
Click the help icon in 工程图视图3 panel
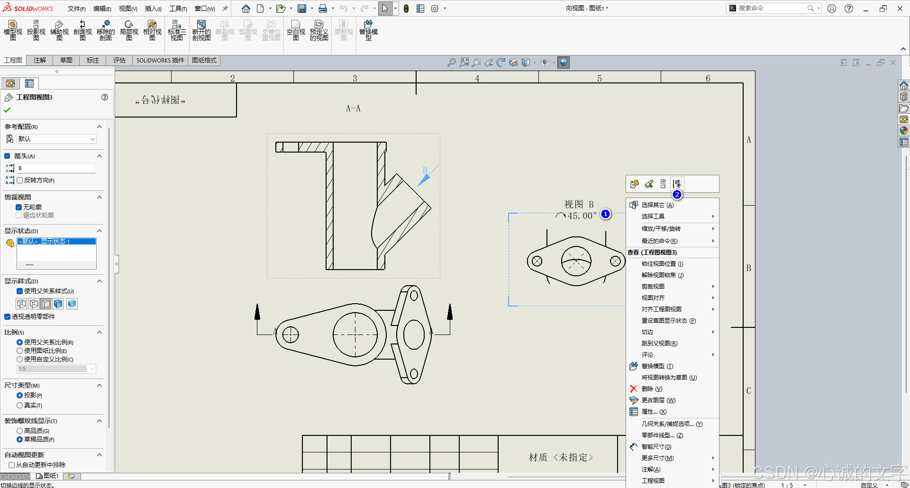[105, 97]
